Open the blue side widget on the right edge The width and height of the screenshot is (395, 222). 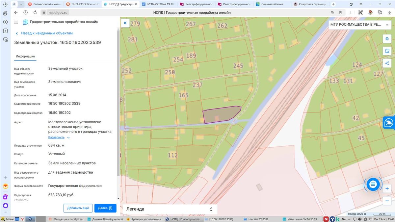389,123
